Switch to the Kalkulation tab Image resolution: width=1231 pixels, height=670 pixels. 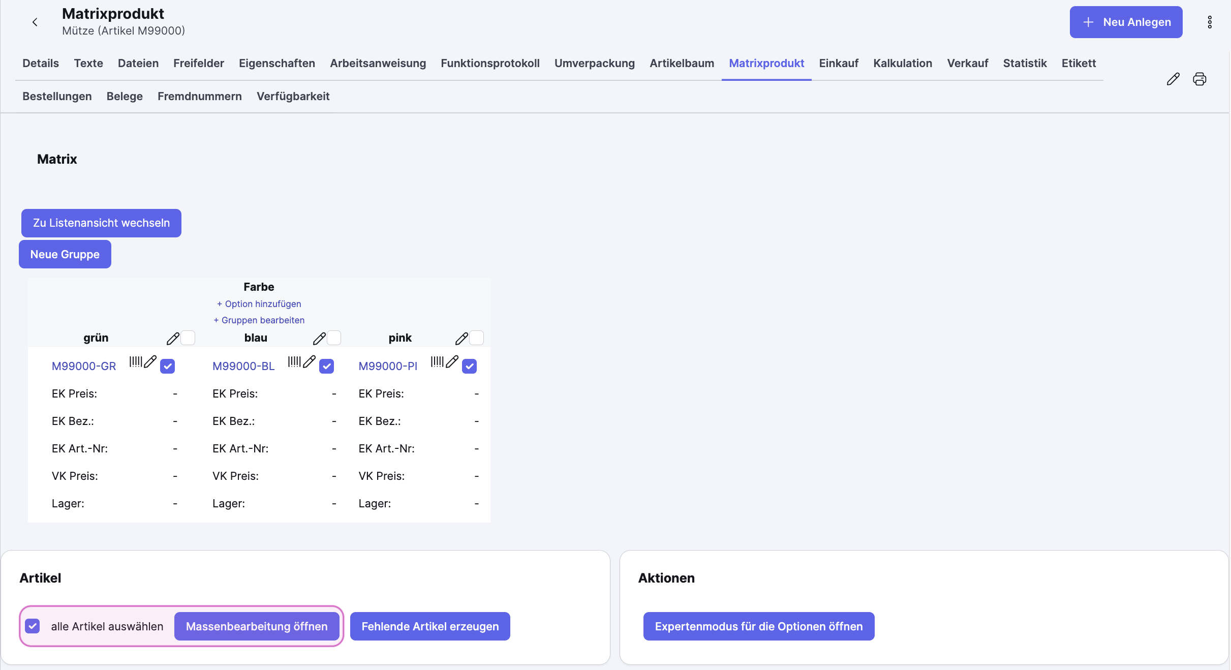(902, 63)
